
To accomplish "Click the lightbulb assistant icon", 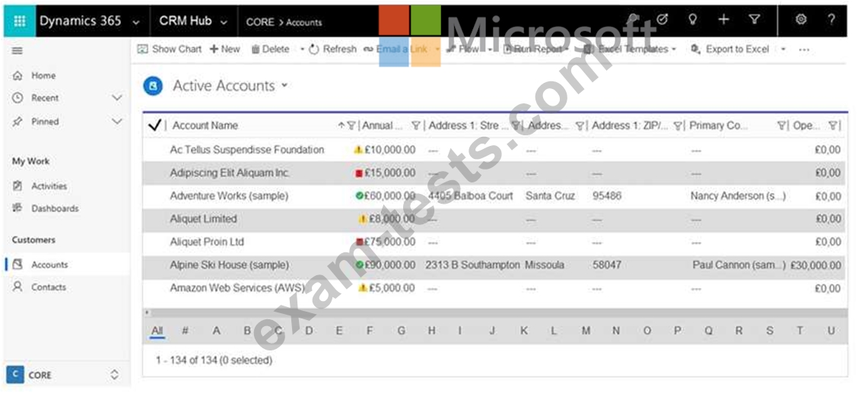I will click(x=692, y=21).
